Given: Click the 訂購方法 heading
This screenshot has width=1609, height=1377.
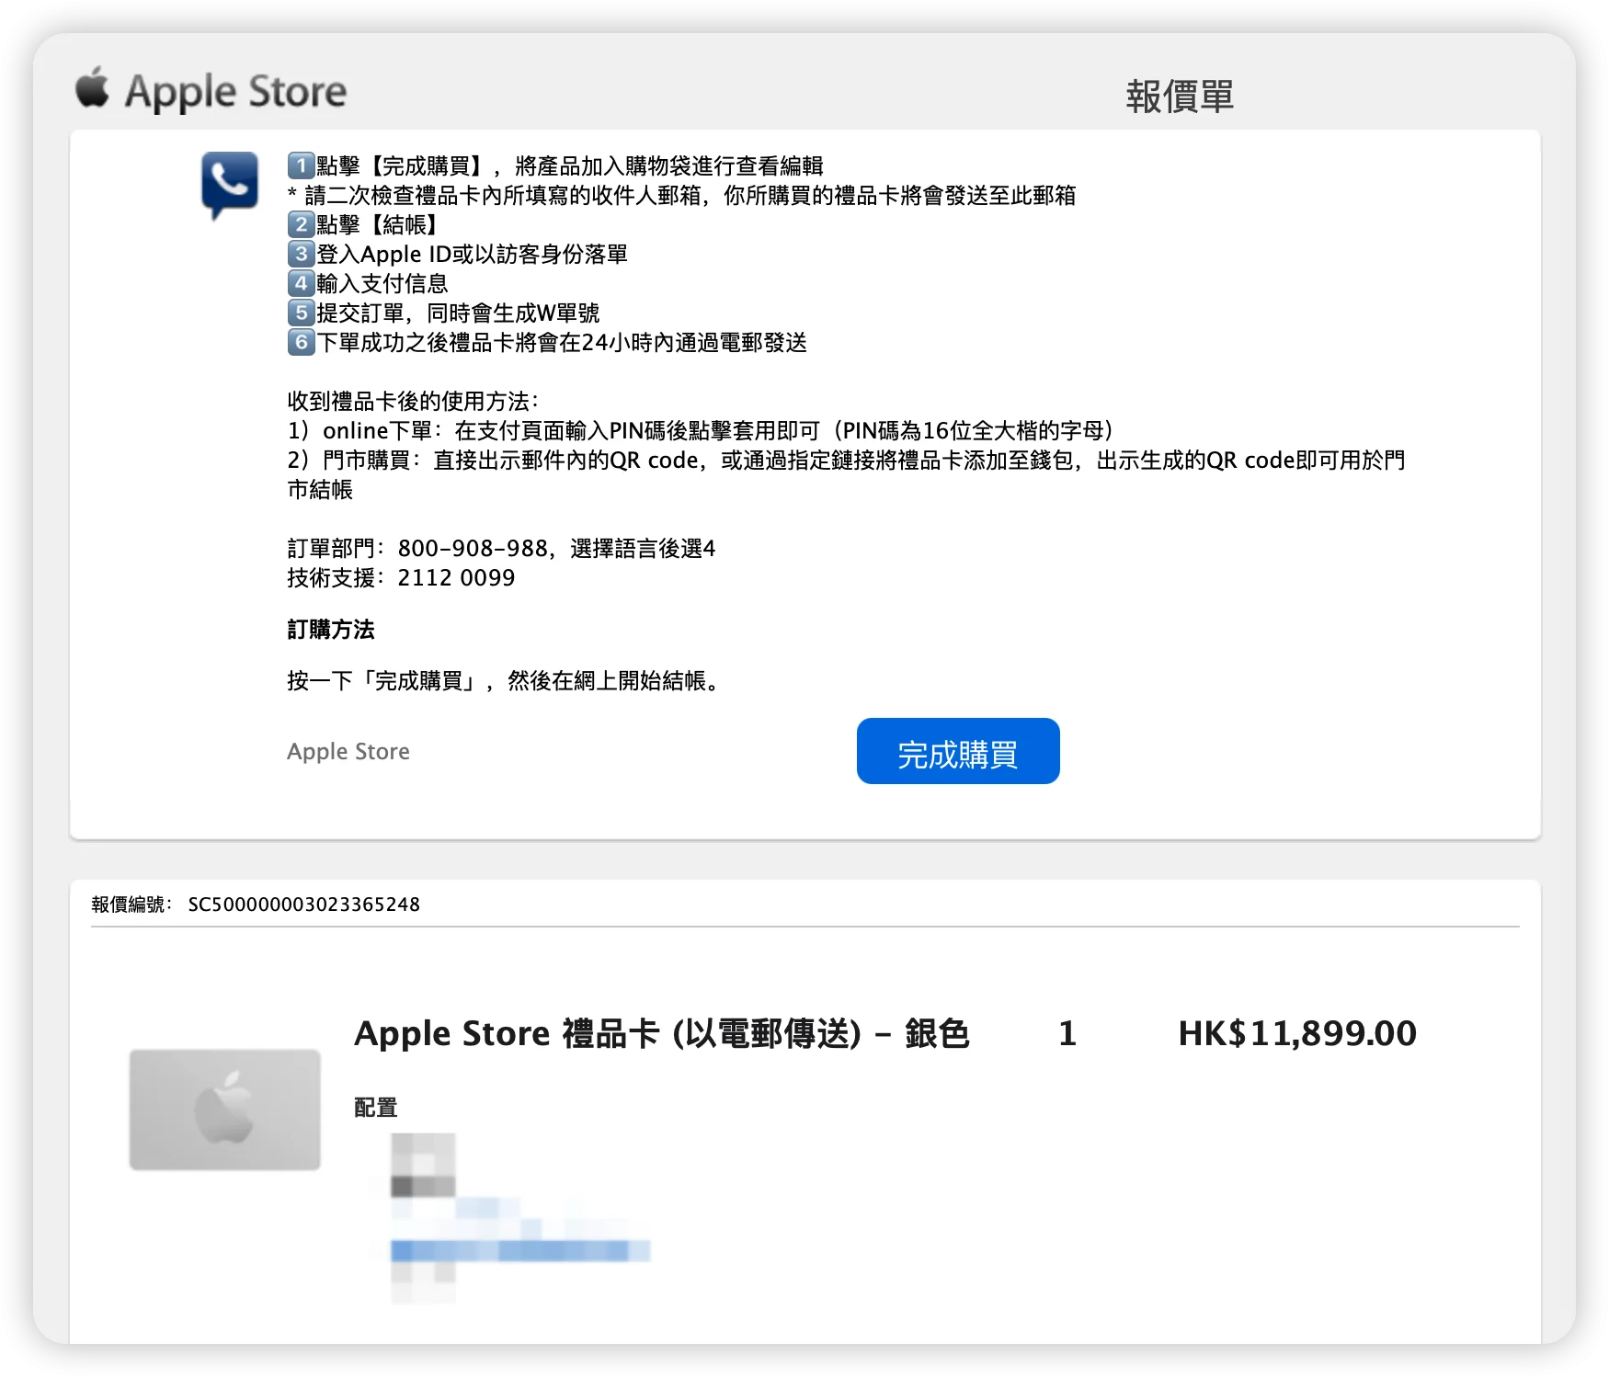Looking at the screenshot, I should 331,630.
